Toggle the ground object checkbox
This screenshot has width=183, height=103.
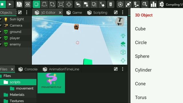1,32
